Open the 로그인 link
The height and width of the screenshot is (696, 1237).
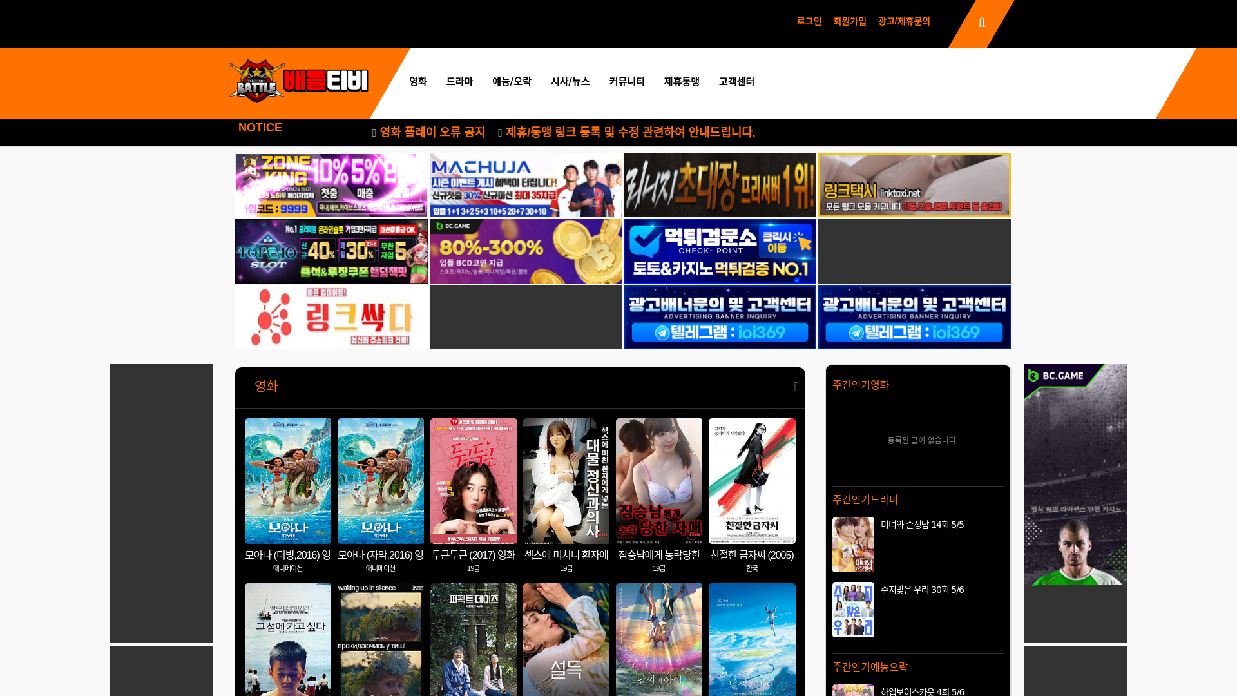click(x=809, y=21)
